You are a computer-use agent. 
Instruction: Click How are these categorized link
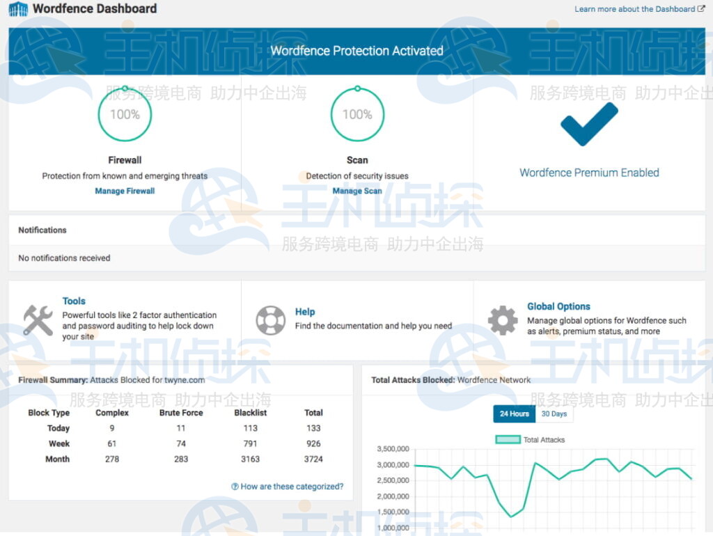[292, 487]
